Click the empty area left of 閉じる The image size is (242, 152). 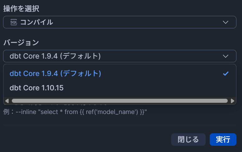click(x=87, y=140)
